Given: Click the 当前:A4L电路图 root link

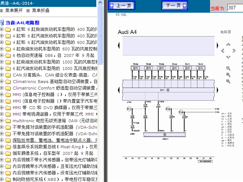Looking at the screenshot, I should (22, 23).
